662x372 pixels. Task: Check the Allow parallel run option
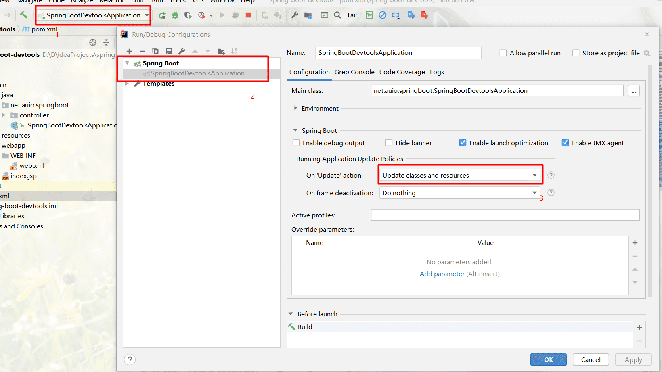pos(503,53)
